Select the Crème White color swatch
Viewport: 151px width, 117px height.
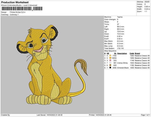(110, 63)
